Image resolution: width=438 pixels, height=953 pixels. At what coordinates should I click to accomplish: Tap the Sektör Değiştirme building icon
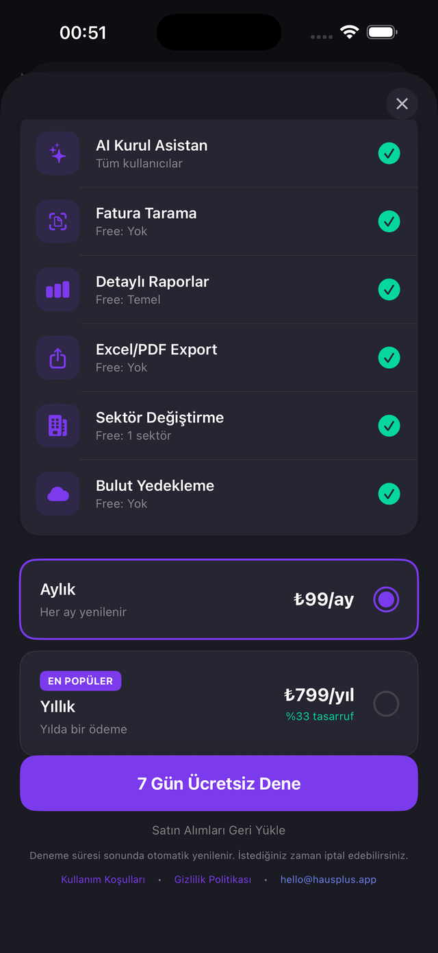coord(58,426)
